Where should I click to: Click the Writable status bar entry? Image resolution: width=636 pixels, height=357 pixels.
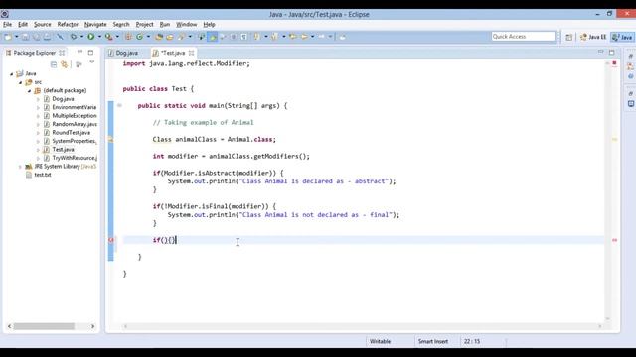coord(380,341)
